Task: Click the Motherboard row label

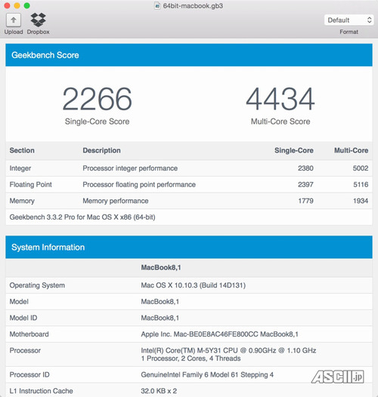Action: [29, 334]
